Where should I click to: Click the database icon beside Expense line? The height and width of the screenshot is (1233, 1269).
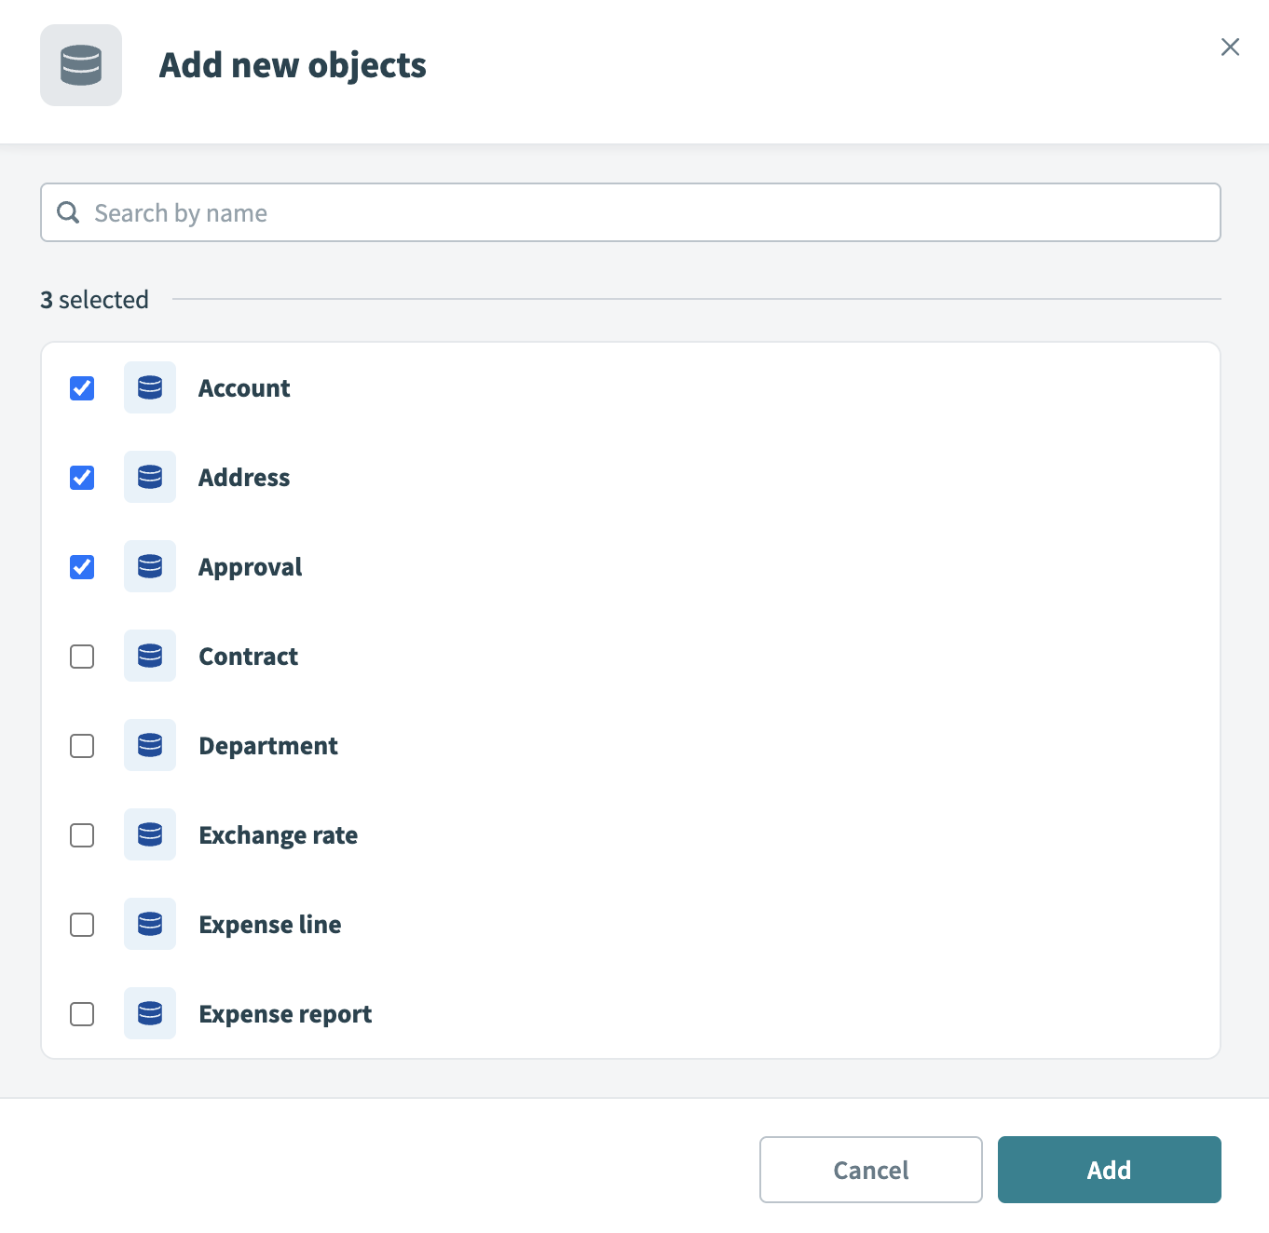(149, 924)
